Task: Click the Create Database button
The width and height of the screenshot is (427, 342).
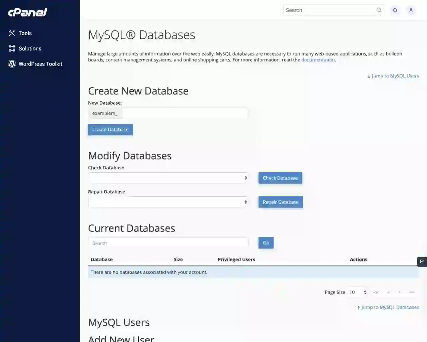Action: pos(110,130)
